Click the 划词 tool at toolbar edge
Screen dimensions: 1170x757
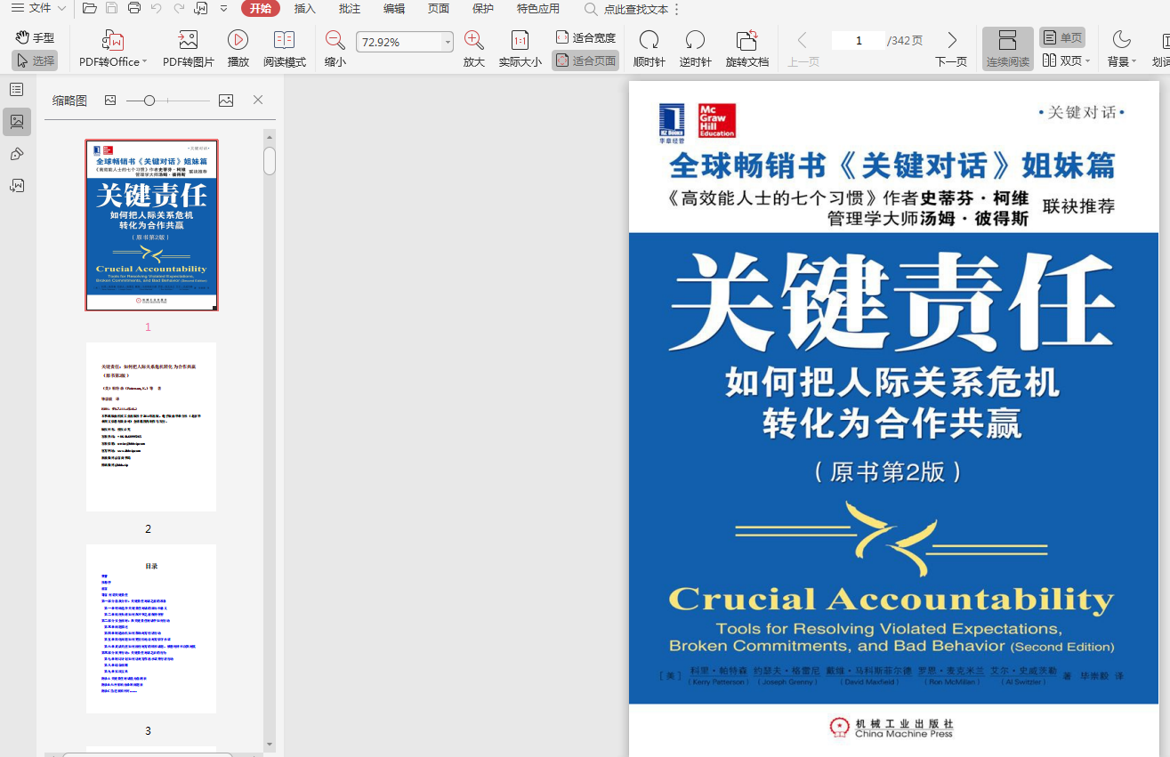tap(1160, 49)
